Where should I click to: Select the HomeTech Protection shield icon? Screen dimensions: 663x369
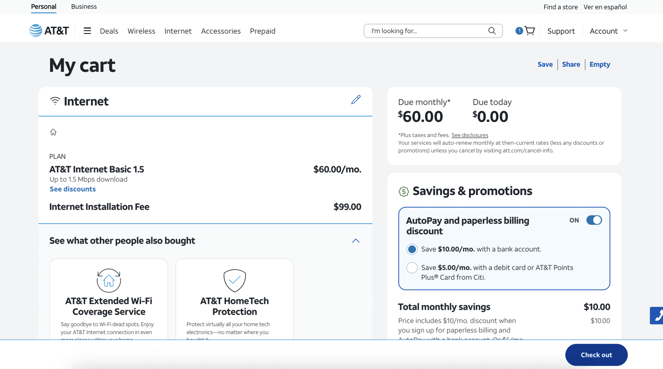[235, 280]
